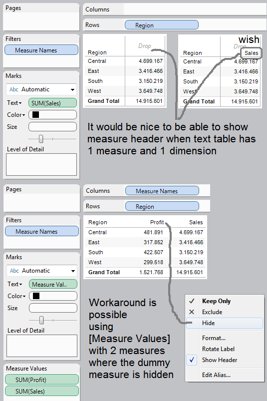Screen dimensions: 267x401
Task: Click the SUM(Profit) pill in Measure Values
Action: (x=42, y=380)
